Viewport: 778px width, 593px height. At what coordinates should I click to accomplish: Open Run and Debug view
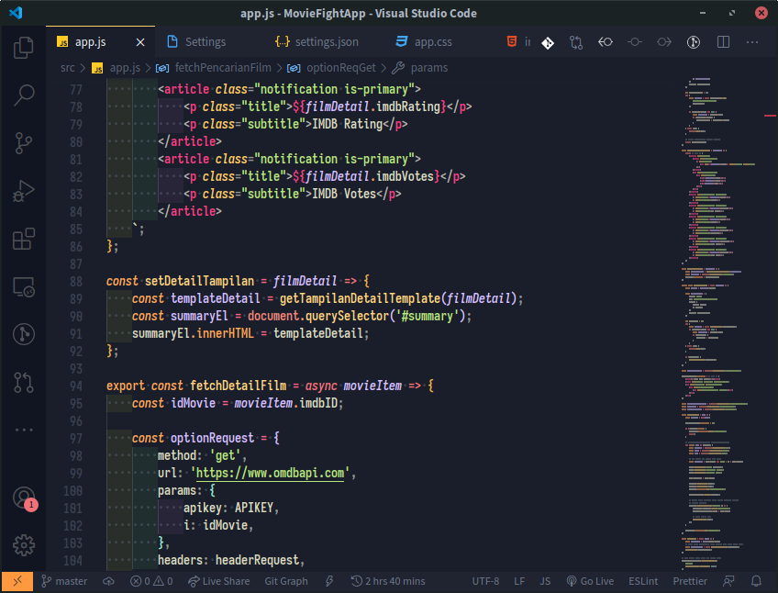point(23,191)
